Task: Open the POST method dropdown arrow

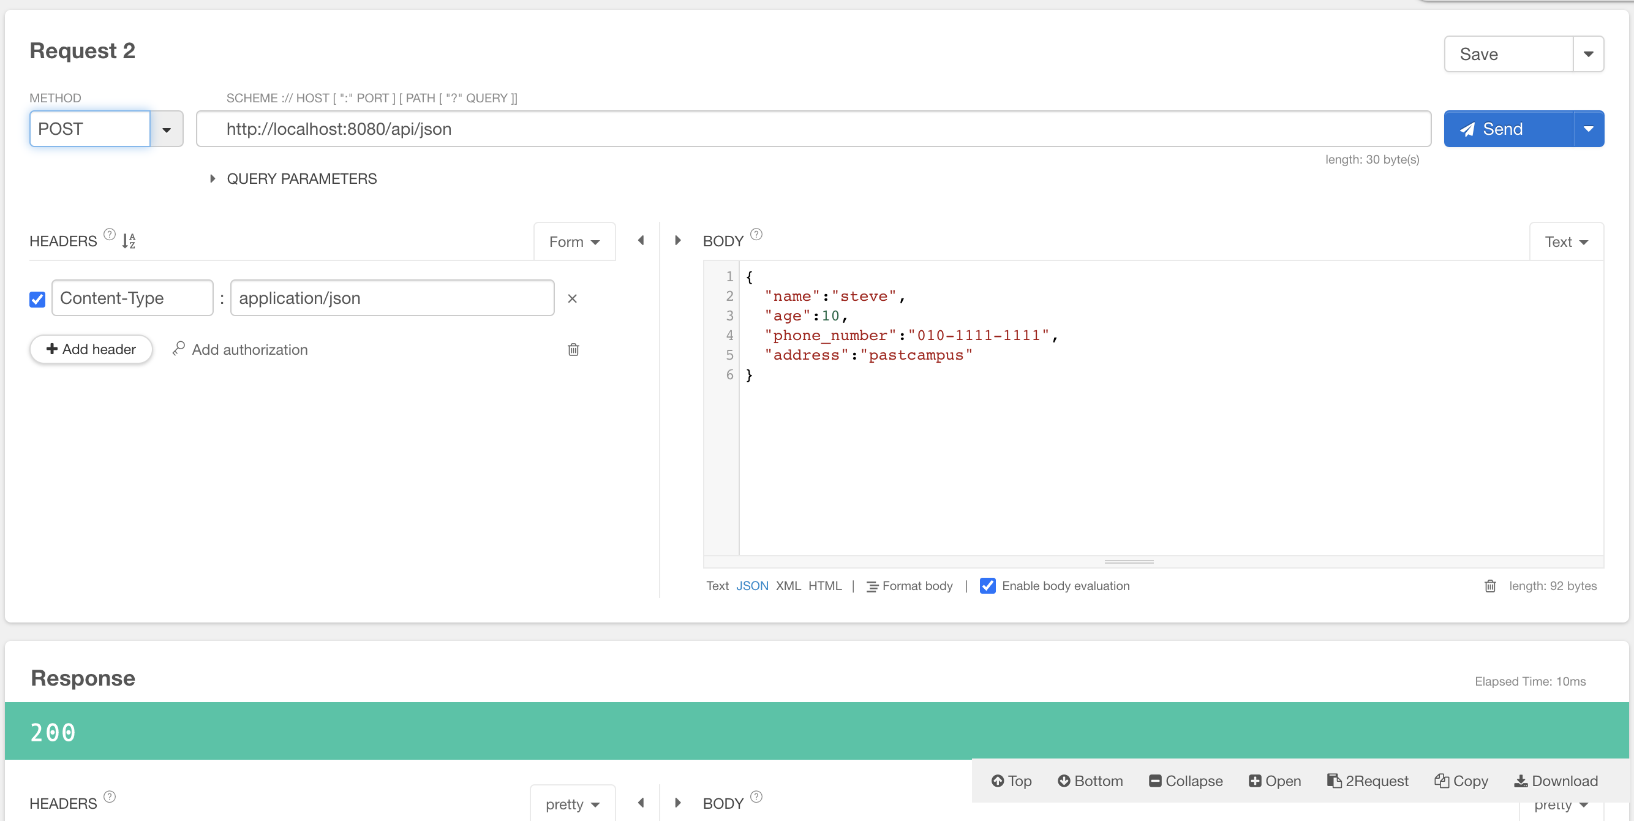Action: (x=166, y=129)
